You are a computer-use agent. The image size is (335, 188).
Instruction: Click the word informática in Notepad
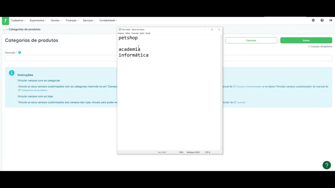(133, 55)
